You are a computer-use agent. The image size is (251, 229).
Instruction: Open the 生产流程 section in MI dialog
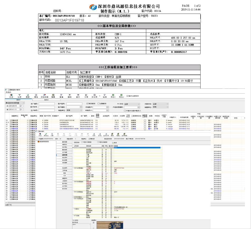[x=65, y=152]
